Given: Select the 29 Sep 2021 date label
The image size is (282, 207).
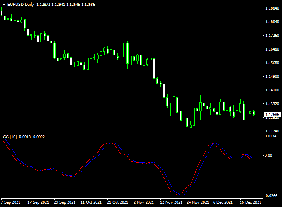Looking at the screenshot, I should 64,202.
